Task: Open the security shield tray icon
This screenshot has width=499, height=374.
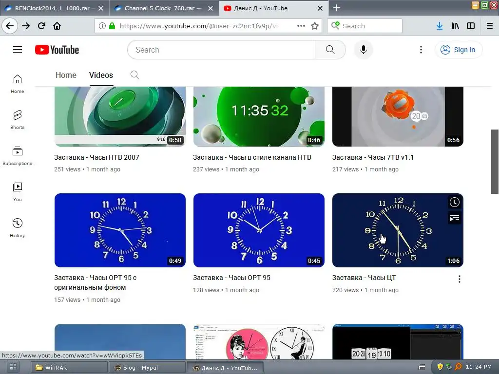Action: 440,367
